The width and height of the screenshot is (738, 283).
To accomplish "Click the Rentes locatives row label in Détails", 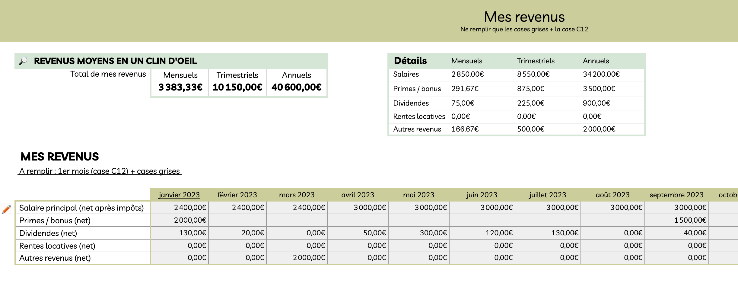I will point(419,116).
